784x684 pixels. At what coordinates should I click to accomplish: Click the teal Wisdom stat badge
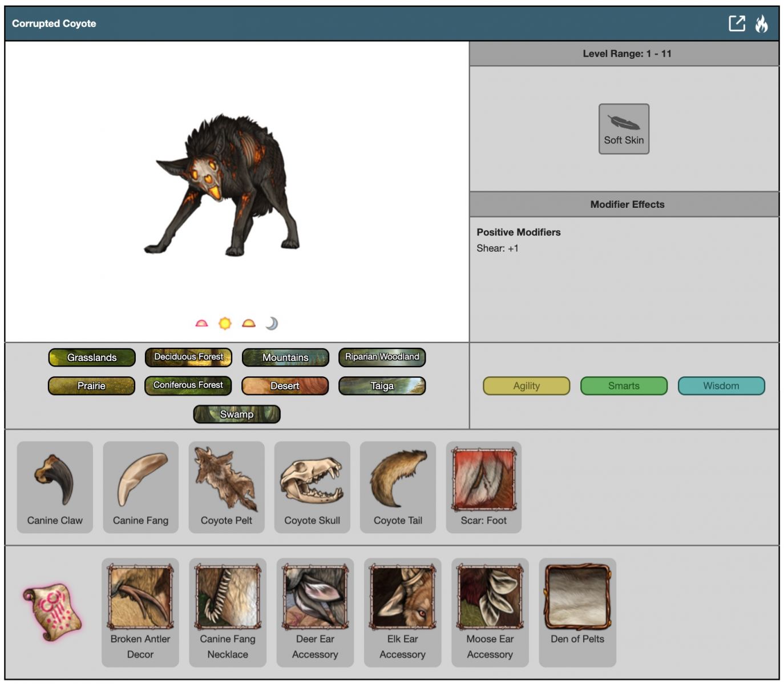(x=721, y=386)
